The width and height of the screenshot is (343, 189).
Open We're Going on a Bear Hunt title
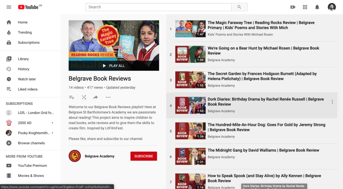263,50
